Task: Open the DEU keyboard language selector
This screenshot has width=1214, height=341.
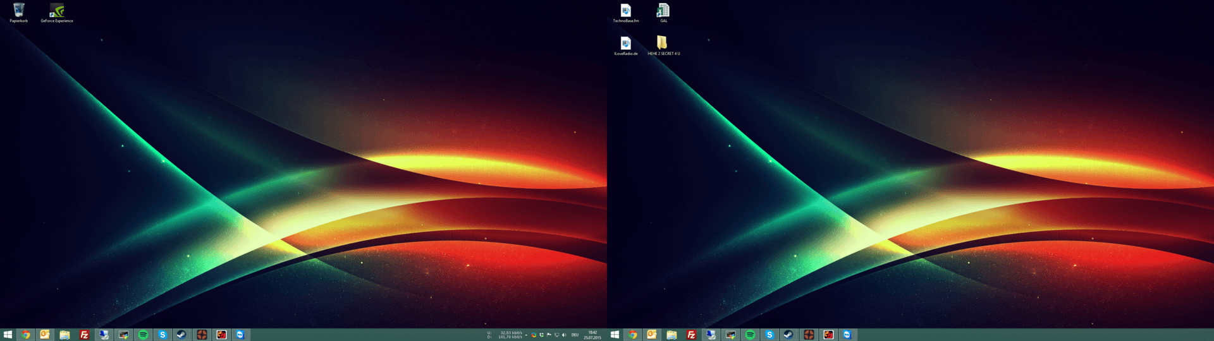Action: coord(575,335)
